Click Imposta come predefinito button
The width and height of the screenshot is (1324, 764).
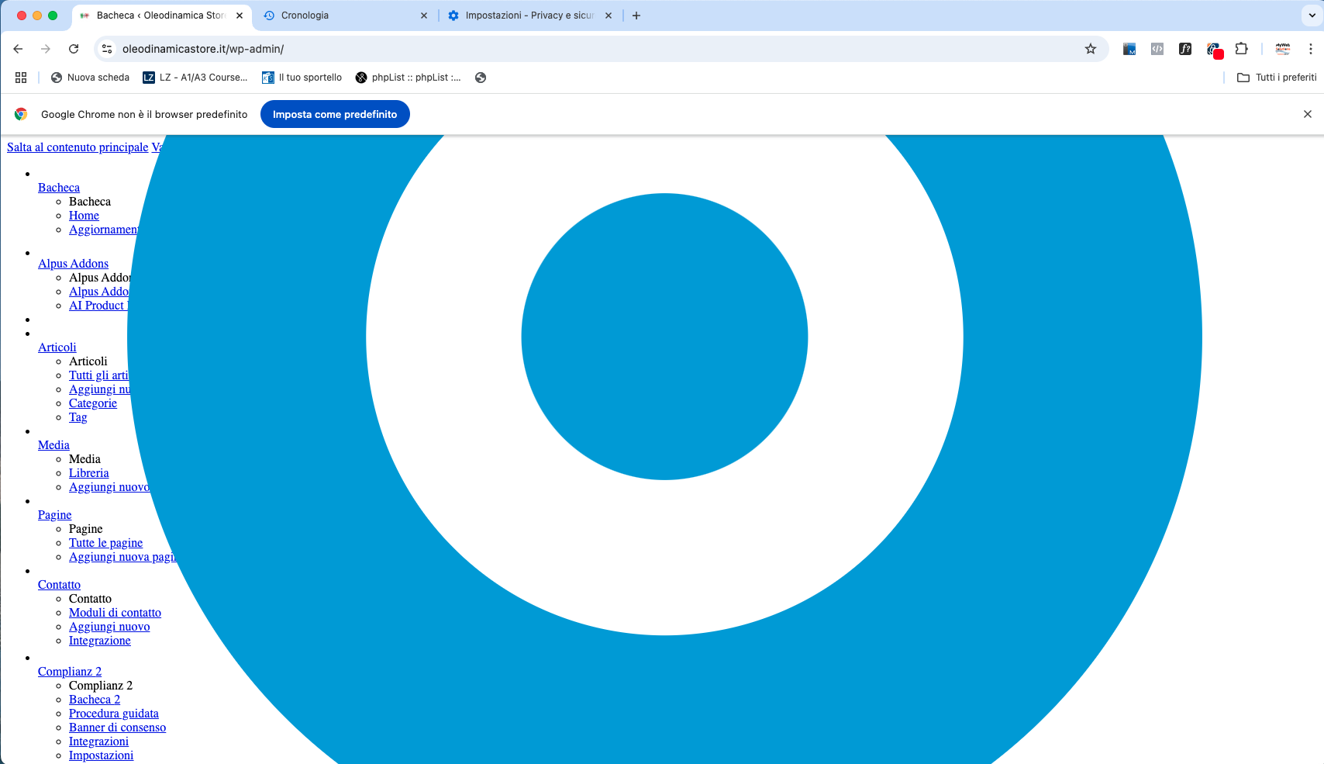335,114
